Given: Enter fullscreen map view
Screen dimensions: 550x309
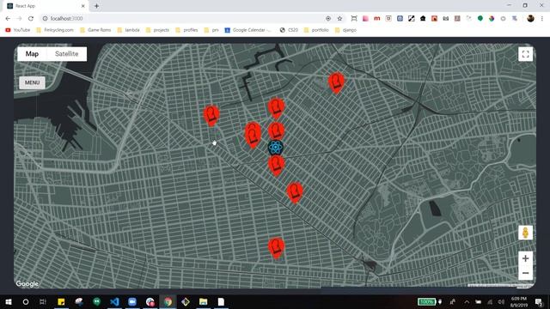Looking at the screenshot, I should click(525, 54).
